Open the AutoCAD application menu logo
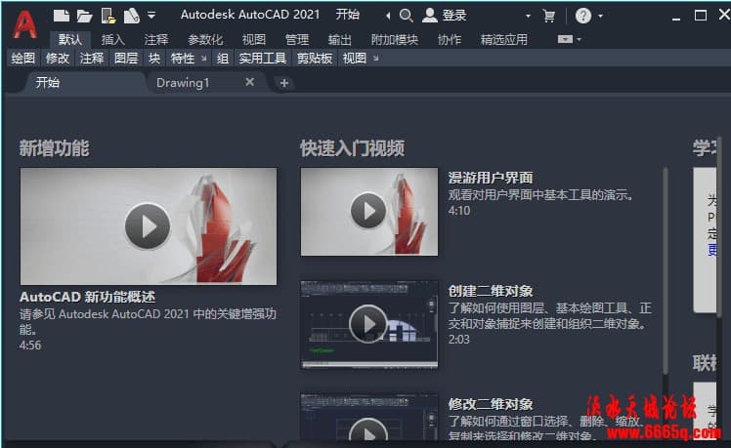Screen dimensions: 731x448 pyautogui.click(x=24, y=24)
